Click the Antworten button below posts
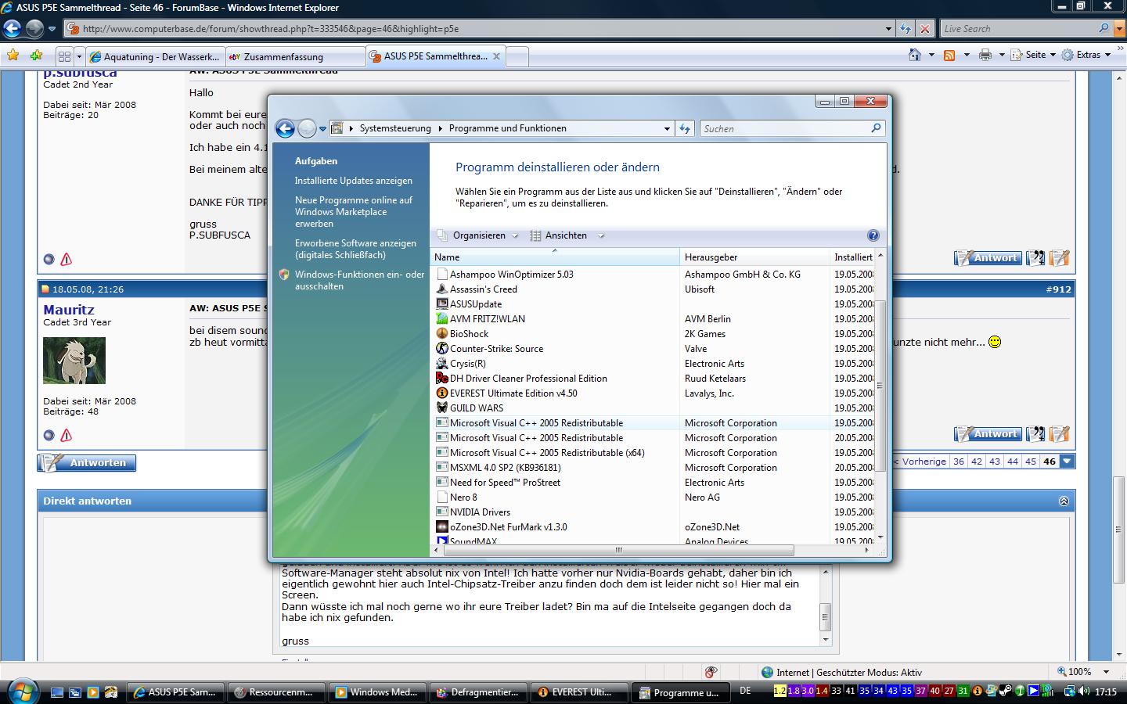The height and width of the screenshot is (704, 1127). 87,463
